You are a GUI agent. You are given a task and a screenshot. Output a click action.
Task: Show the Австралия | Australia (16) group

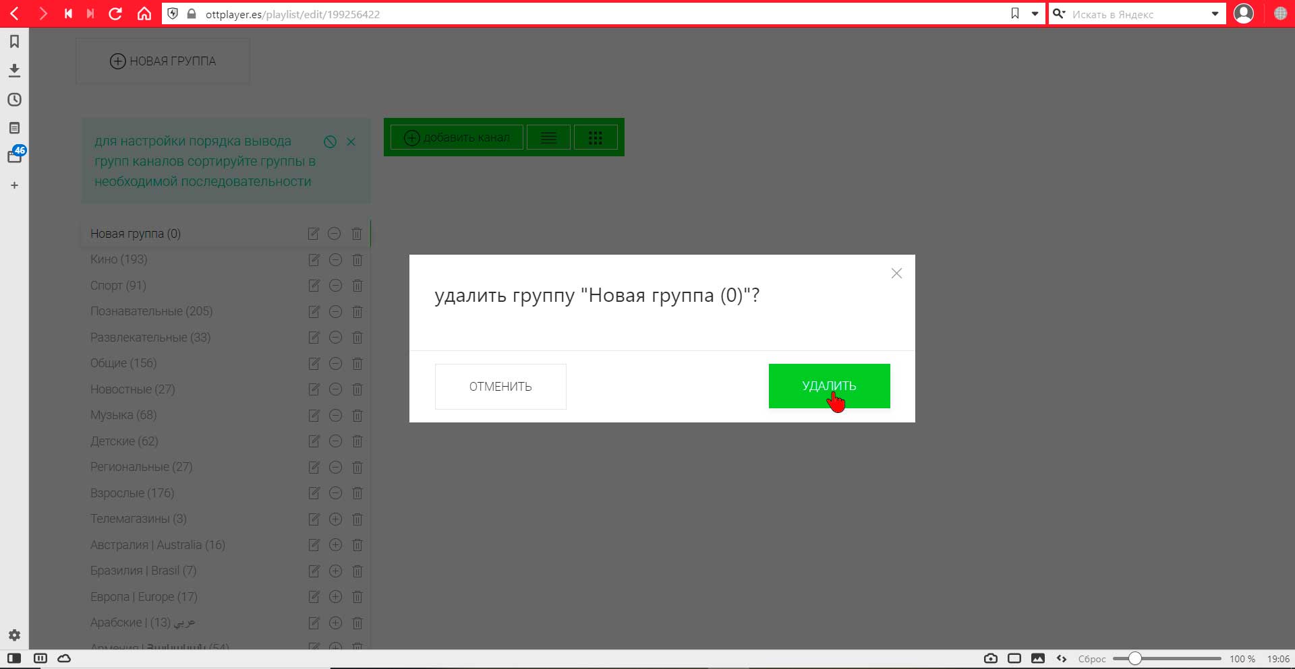(x=335, y=545)
